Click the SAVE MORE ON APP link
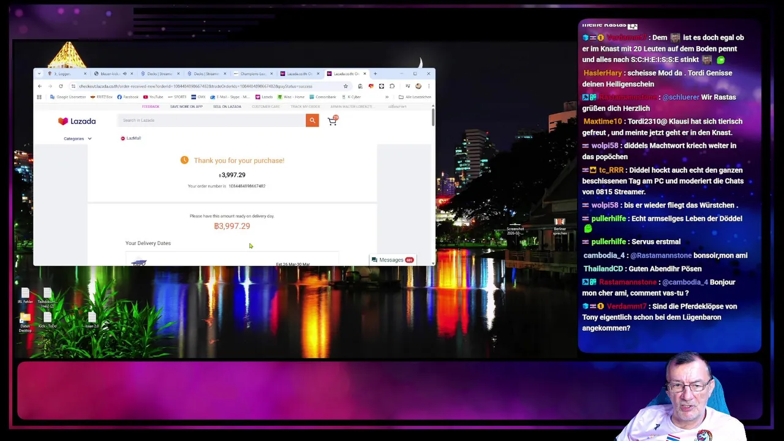The width and height of the screenshot is (784, 441). tap(186, 107)
